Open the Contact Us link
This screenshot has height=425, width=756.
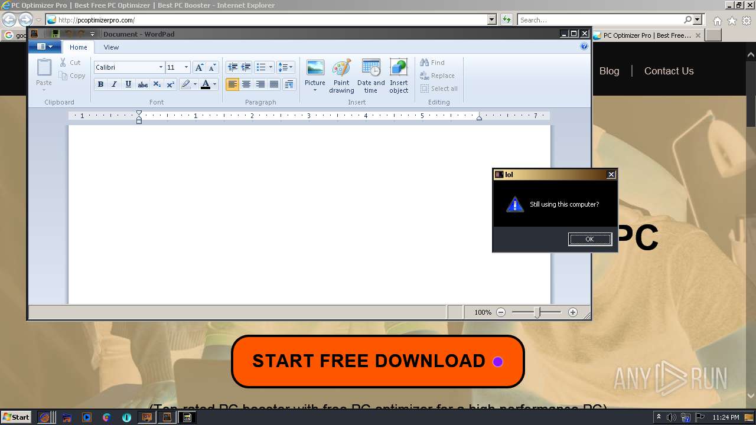point(669,71)
